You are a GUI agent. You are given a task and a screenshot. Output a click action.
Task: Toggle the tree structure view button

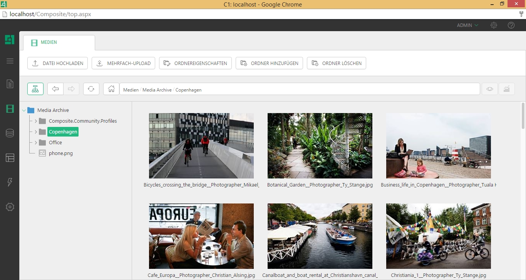(35, 89)
